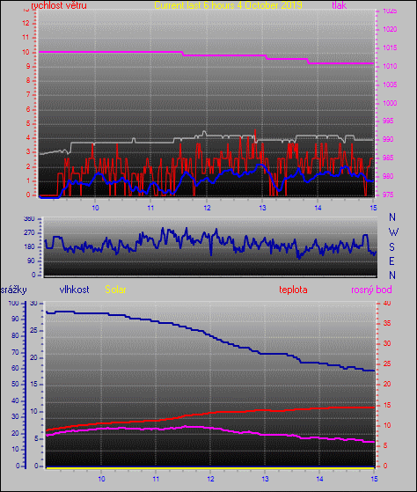Click hour 14 on temperature chart time axis

[319, 479]
